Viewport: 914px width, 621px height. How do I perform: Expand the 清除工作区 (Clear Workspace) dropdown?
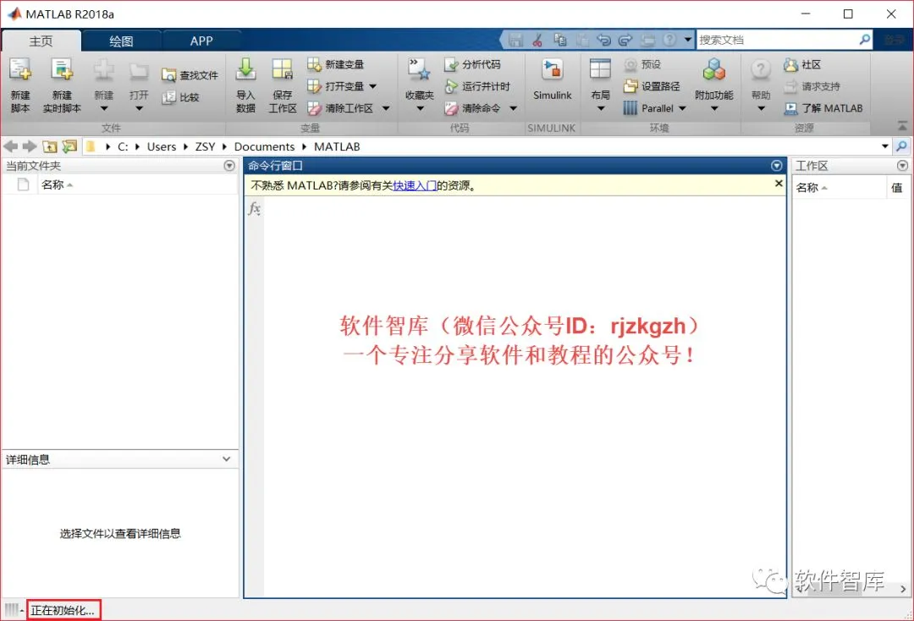pos(386,108)
